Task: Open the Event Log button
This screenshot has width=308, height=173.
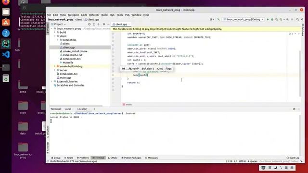Action: (x=293, y=158)
